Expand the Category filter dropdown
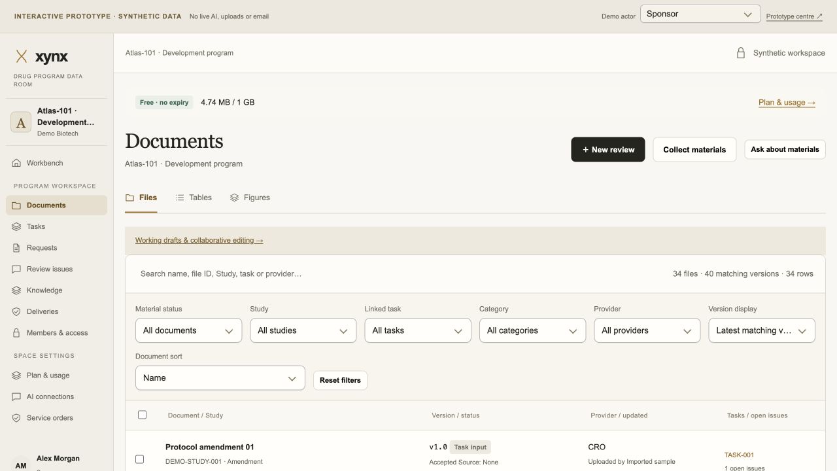 [x=532, y=330]
